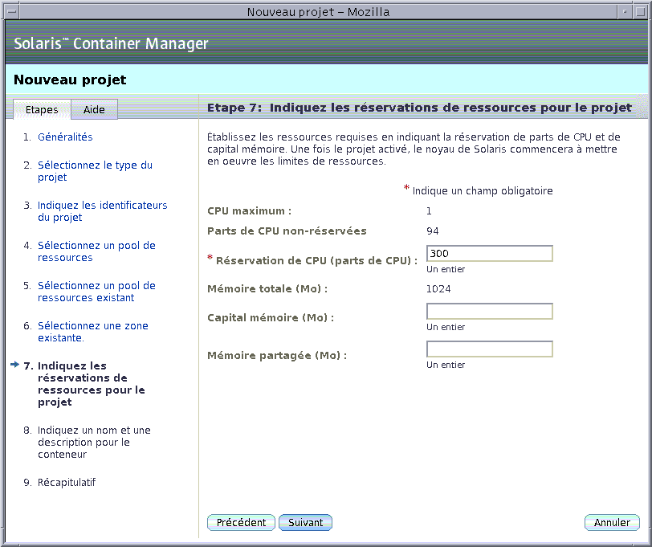Switch to the Etapes tab
Image resolution: width=652 pixels, height=547 pixels.
click(x=42, y=109)
